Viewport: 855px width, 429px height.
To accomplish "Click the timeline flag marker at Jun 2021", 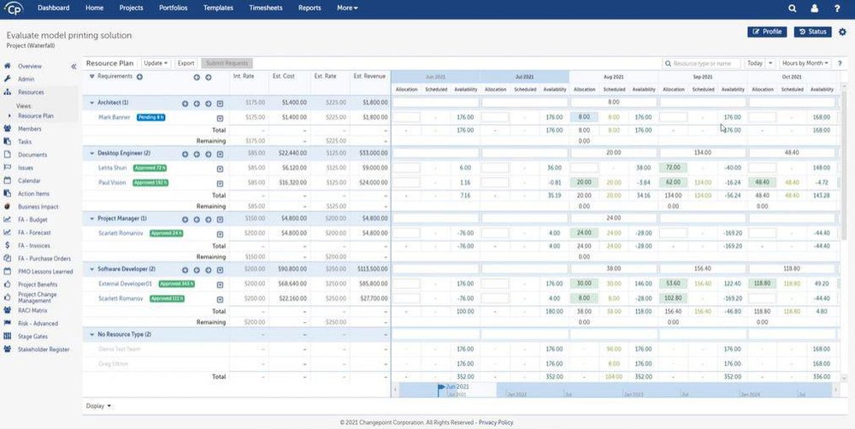I will [441, 388].
